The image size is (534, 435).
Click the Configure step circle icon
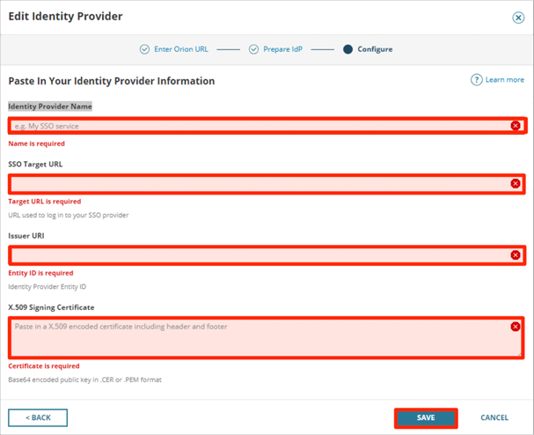point(348,49)
